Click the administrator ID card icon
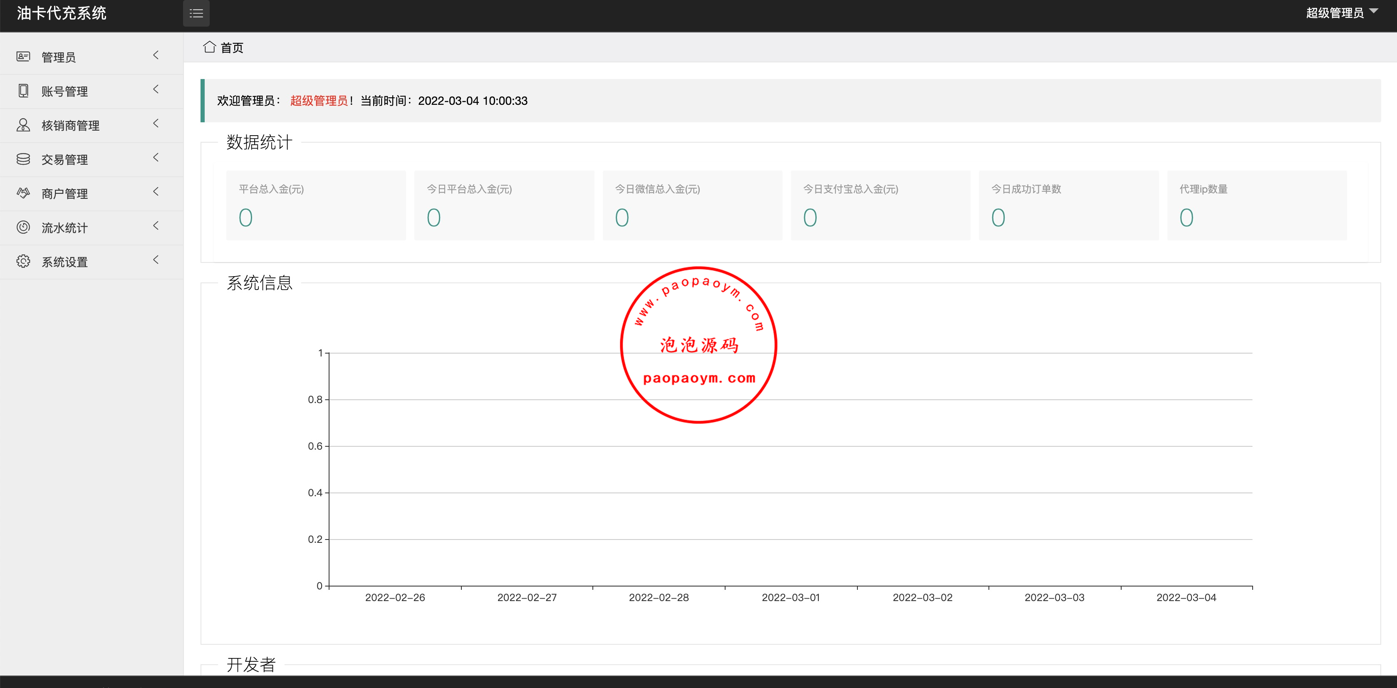 coord(23,57)
